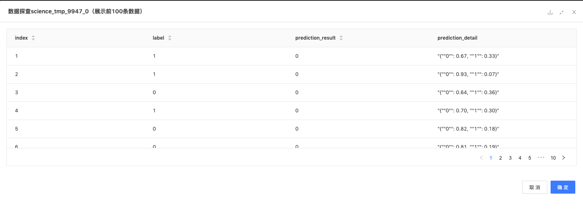Jump to last page 10
The width and height of the screenshot is (583, 215).
click(x=553, y=158)
